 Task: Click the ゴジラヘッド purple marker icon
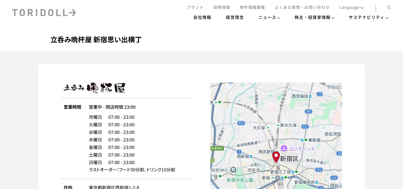coord(284,149)
